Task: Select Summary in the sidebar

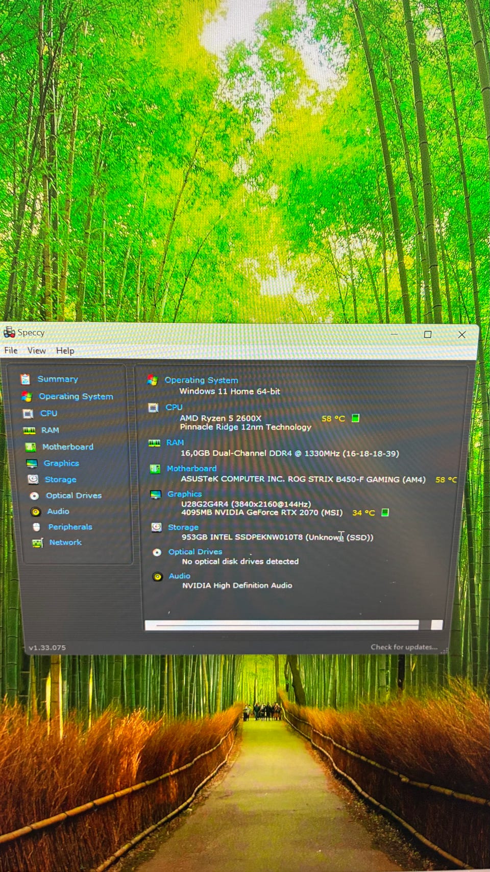Action: point(58,379)
